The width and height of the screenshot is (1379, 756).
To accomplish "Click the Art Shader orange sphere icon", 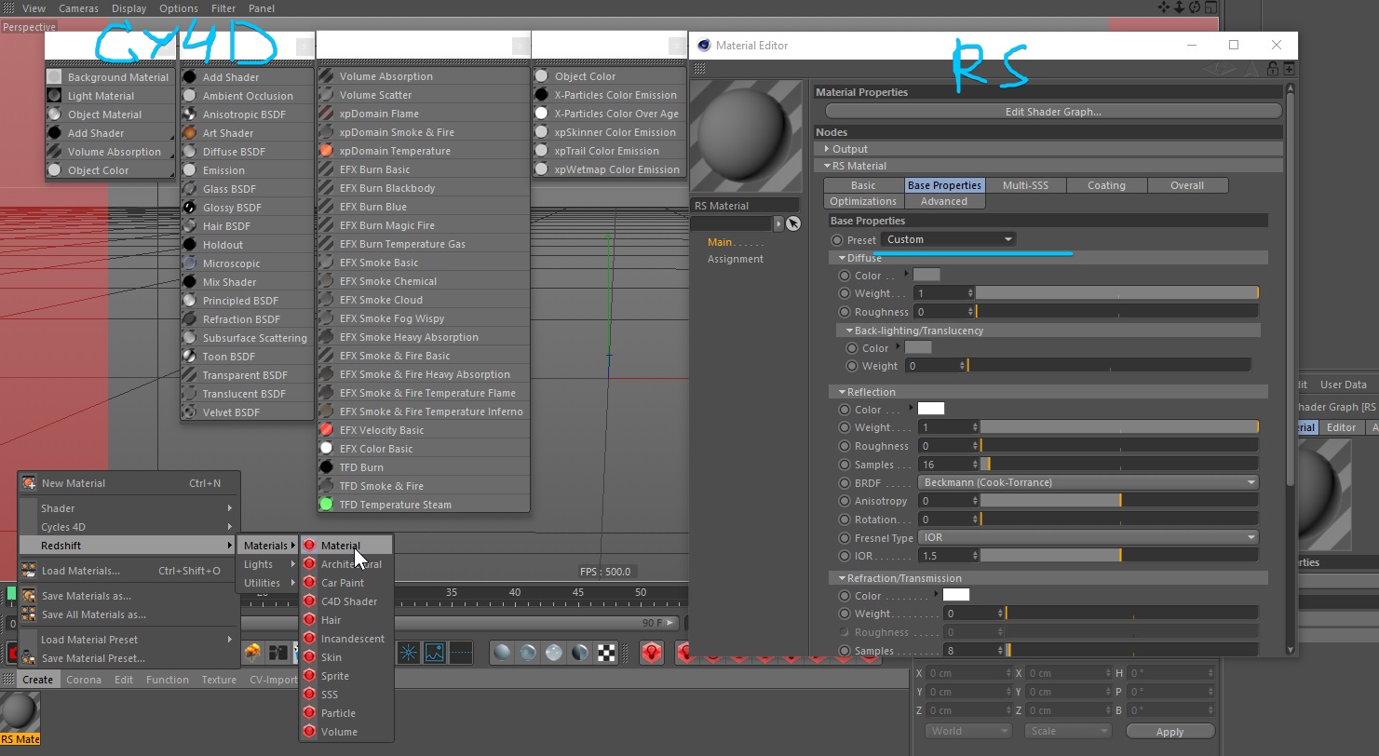I will [x=190, y=133].
